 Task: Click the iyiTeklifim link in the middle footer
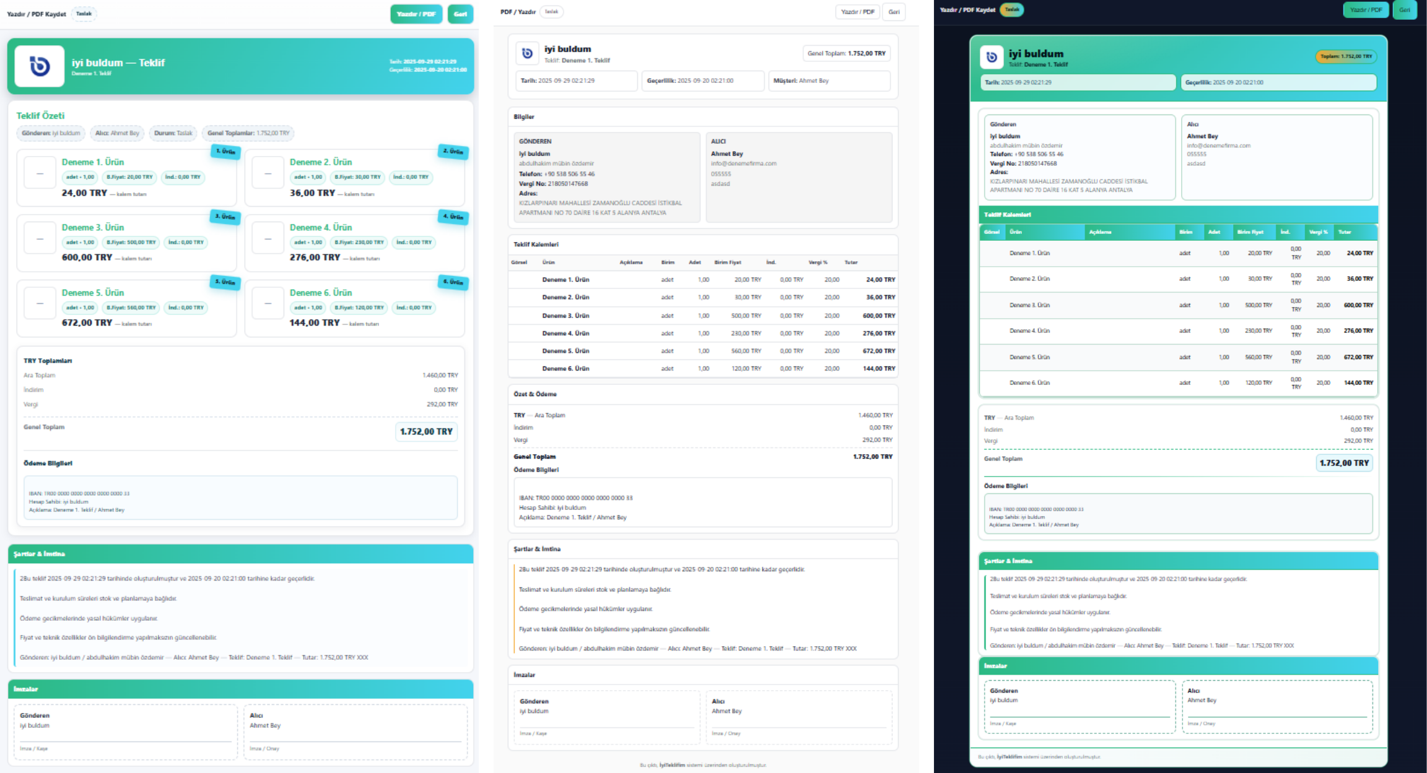point(672,765)
